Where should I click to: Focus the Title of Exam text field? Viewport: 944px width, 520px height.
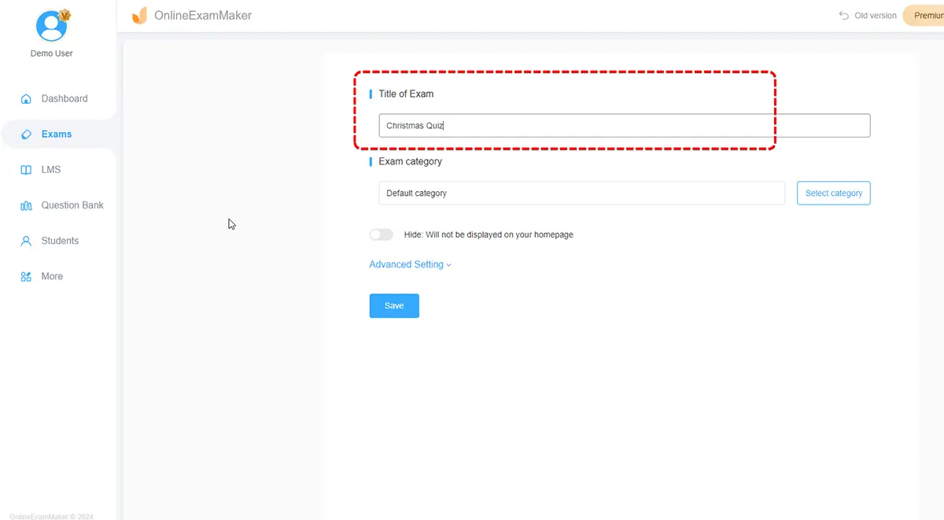pyautogui.click(x=624, y=126)
